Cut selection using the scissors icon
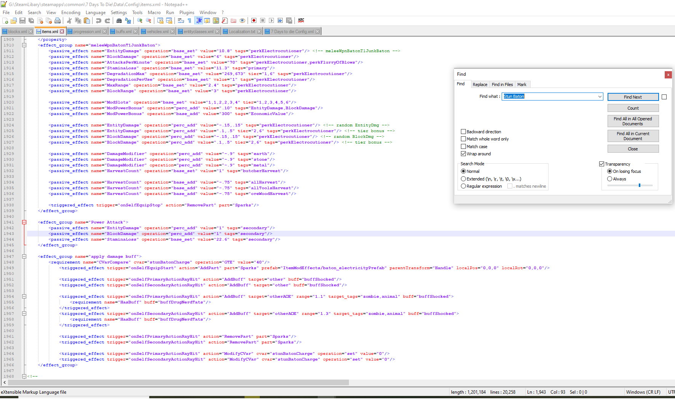This screenshot has width=675, height=399. point(69,21)
